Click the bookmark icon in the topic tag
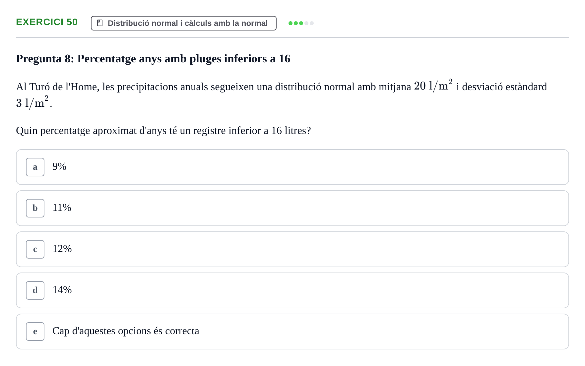Viewport: 585px width, 366px height. click(100, 23)
